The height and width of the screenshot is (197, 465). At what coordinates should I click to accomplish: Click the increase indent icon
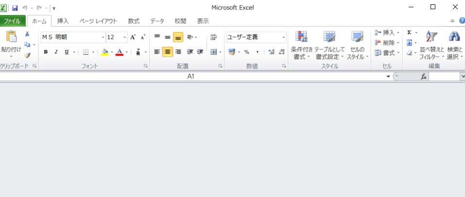coord(200,52)
